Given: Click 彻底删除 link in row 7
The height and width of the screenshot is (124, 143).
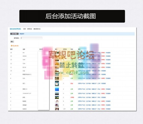Looking at the screenshot, I should click(104, 83).
